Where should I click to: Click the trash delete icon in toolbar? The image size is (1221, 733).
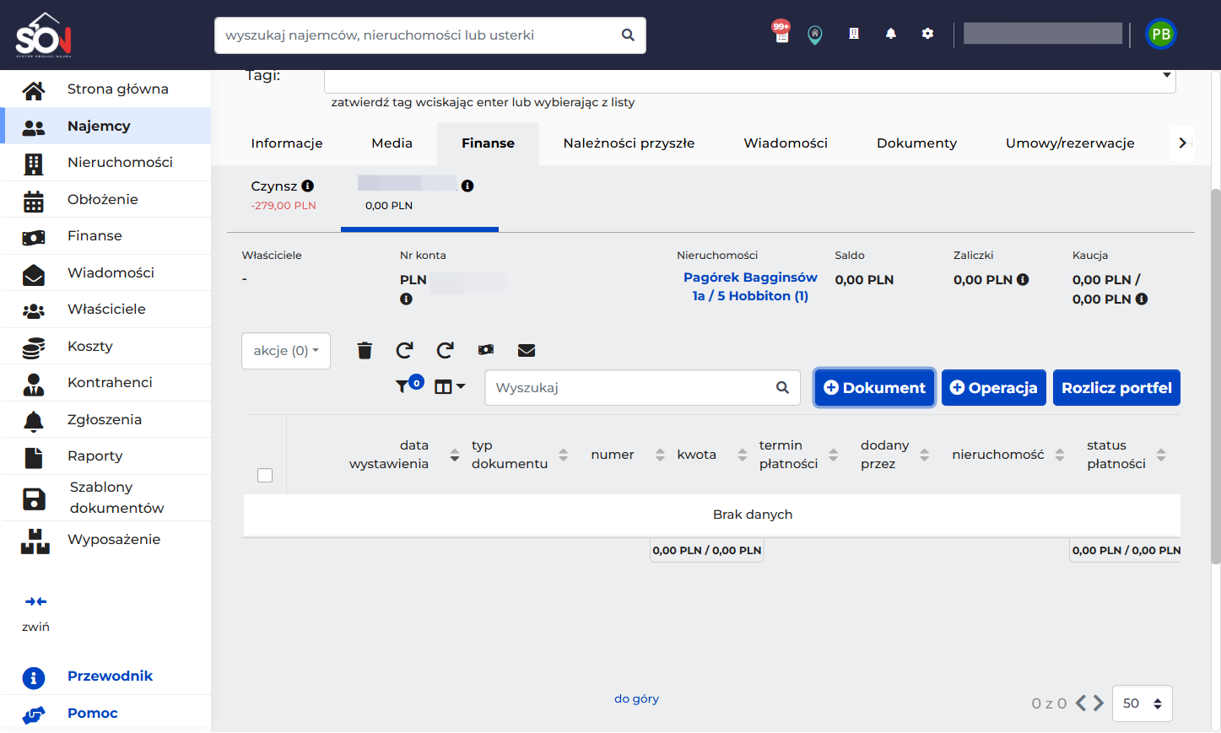[x=365, y=350]
